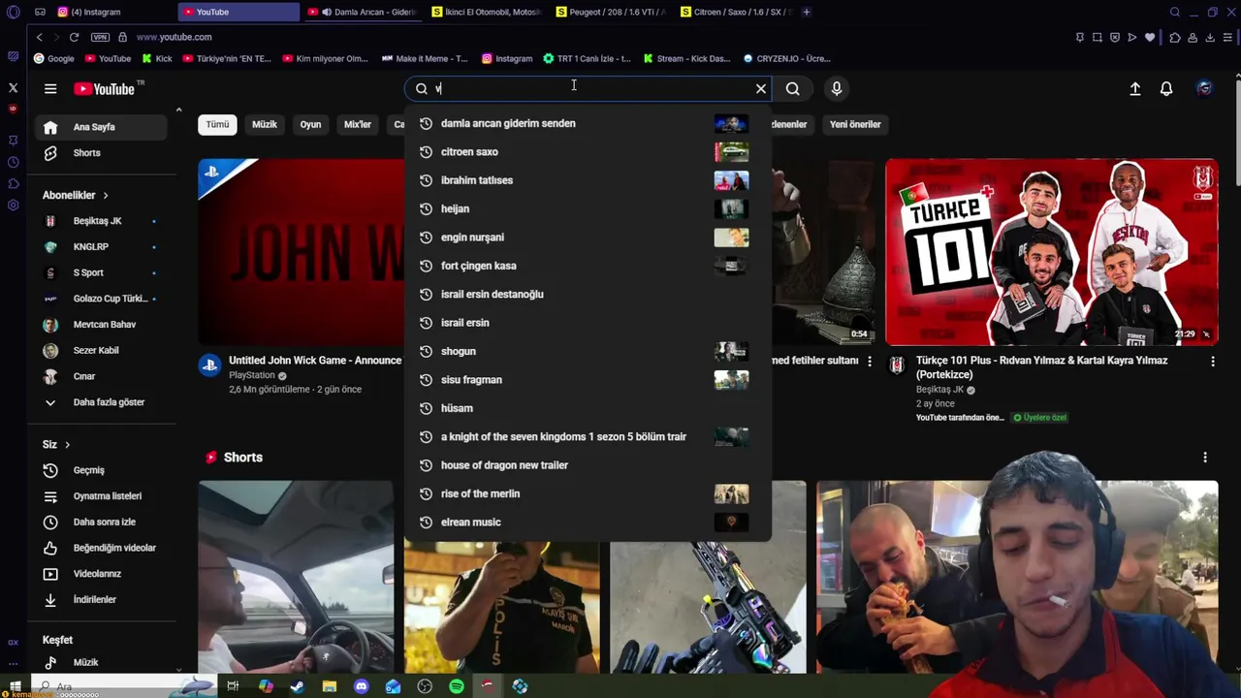Open options menu for Türkçe 101 video
The width and height of the screenshot is (1241, 698).
tap(1212, 362)
